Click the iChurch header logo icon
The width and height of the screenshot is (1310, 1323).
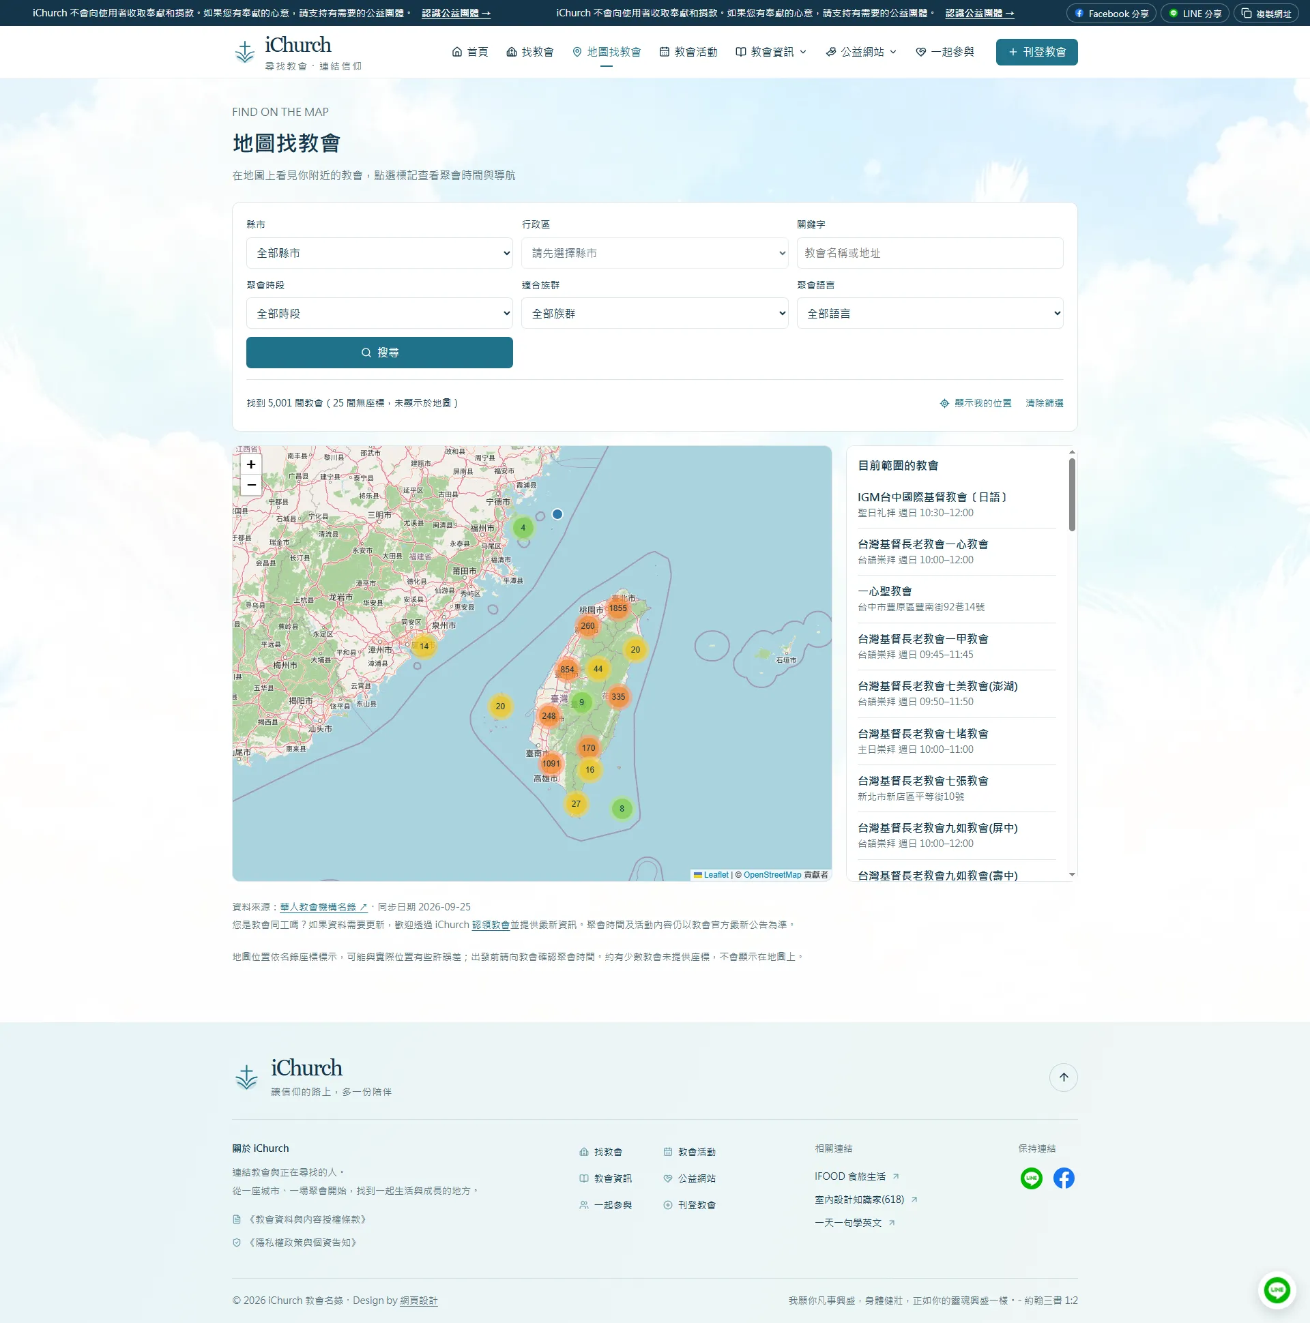pos(244,52)
